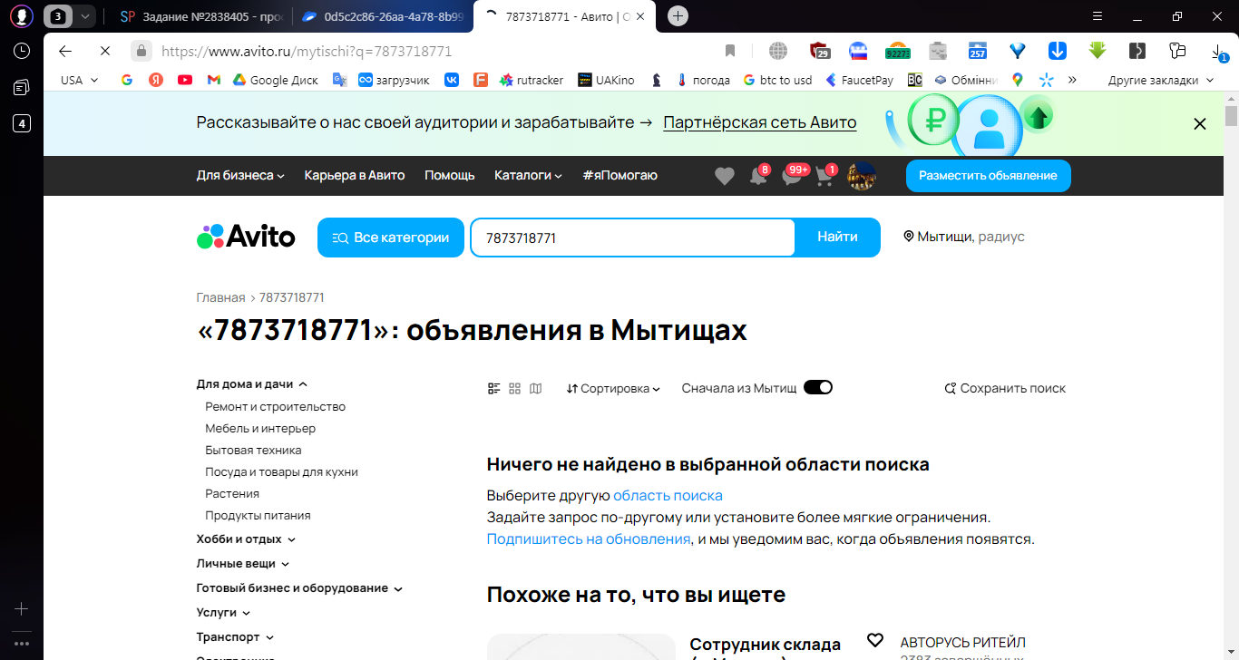The image size is (1239, 660).
Task: Click Подпишитесь на обновления link
Action: (589, 539)
